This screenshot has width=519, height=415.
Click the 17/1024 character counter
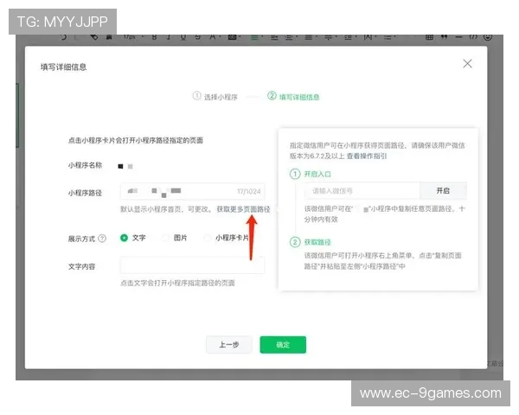pos(248,191)
